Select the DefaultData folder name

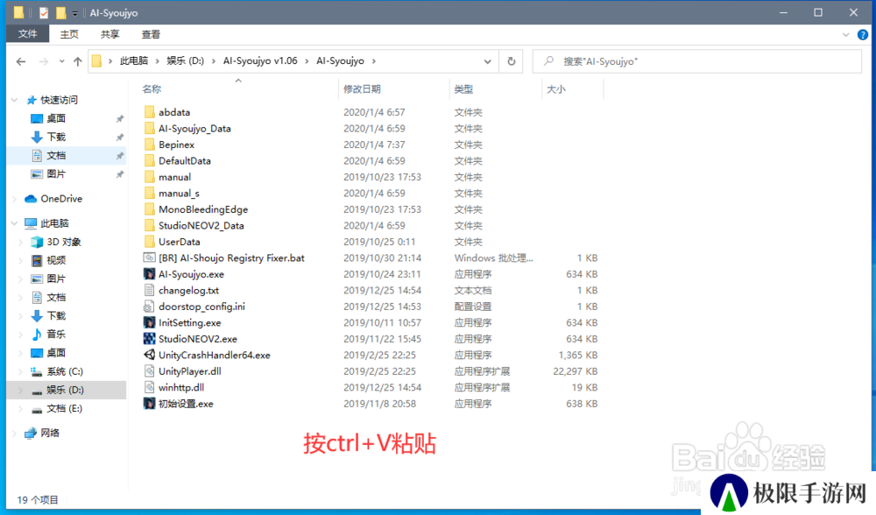(185, 161)
